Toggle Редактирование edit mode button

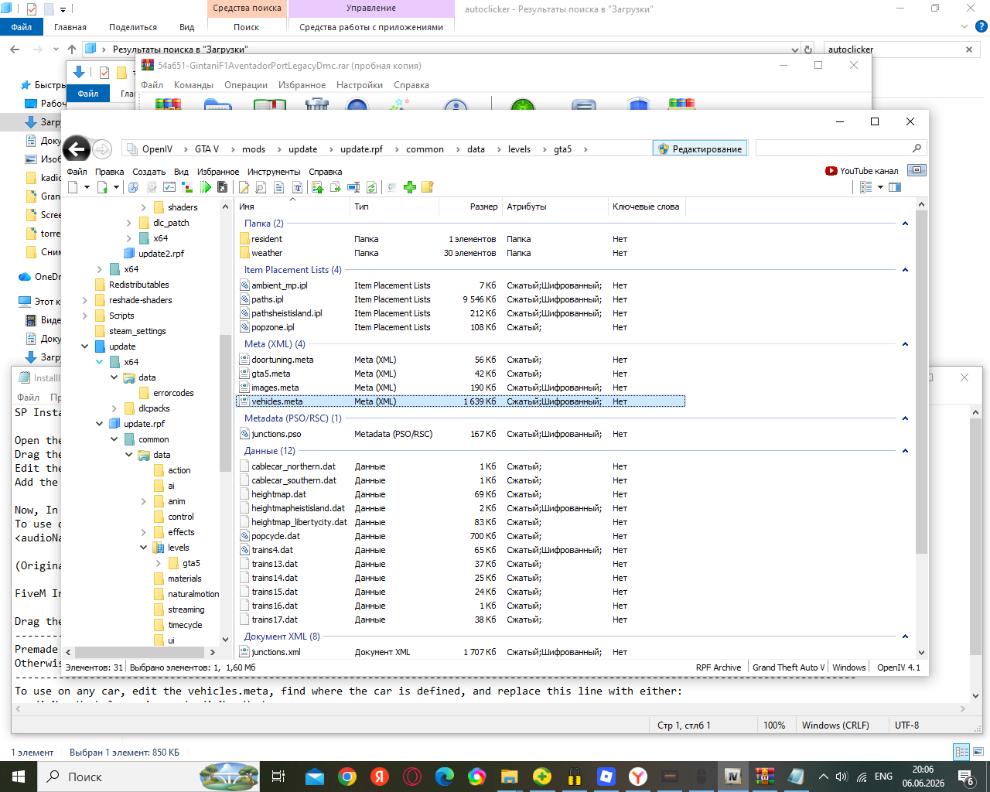700,148
